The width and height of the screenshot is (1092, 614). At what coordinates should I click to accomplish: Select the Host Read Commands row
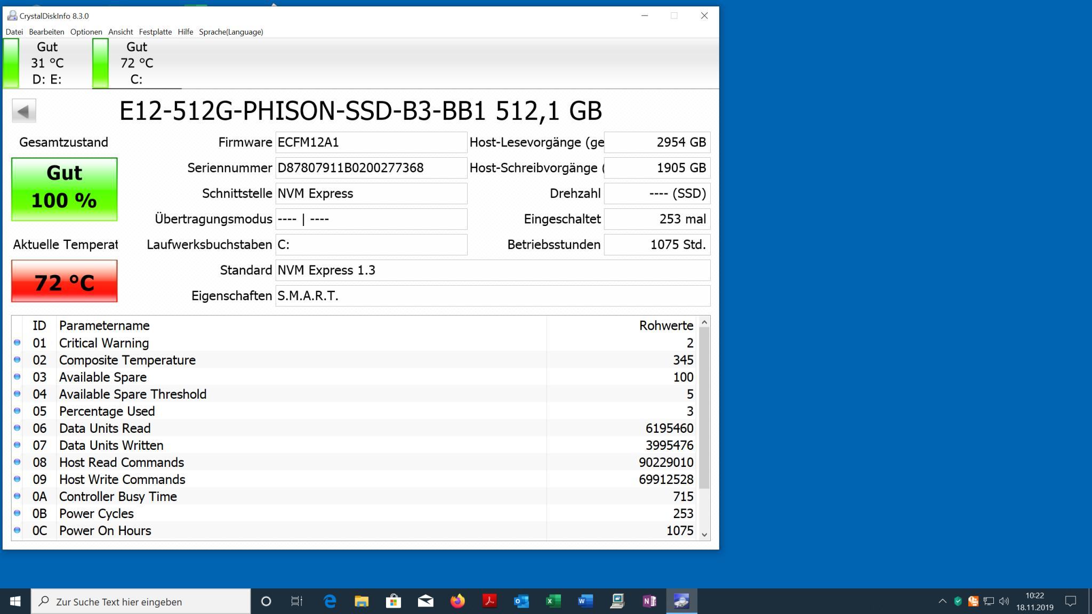tap(355, 462)
